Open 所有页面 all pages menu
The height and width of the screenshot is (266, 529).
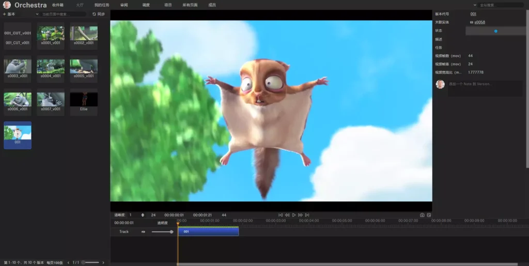click(x=190, y=5)
